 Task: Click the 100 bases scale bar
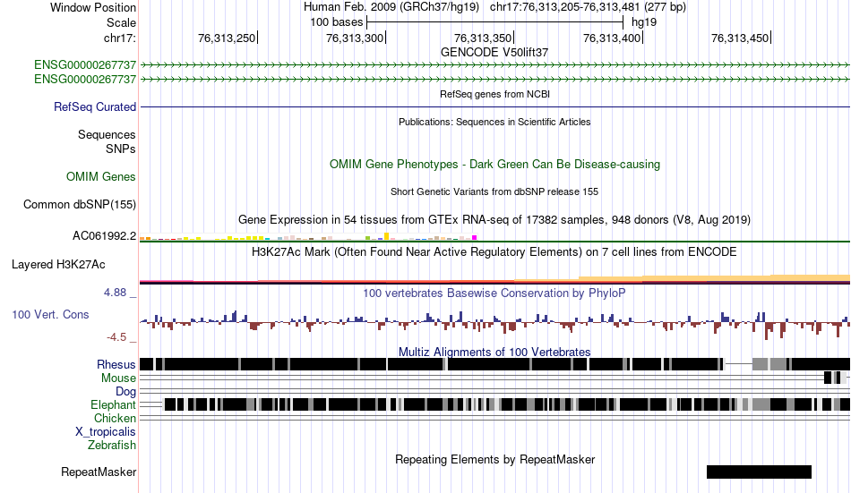click(x=495, y=22)
